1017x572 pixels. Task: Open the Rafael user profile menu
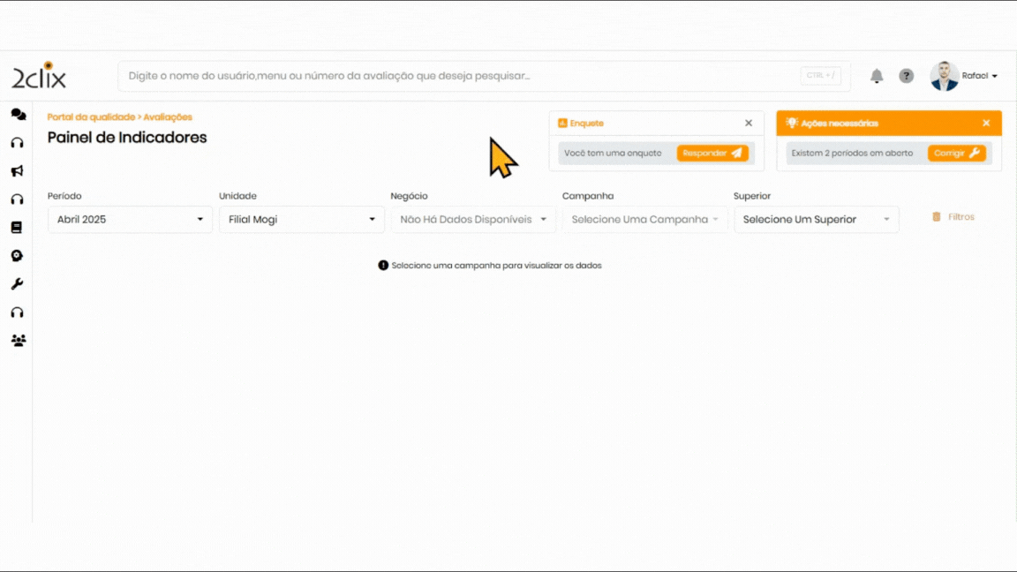pos(964,76)
